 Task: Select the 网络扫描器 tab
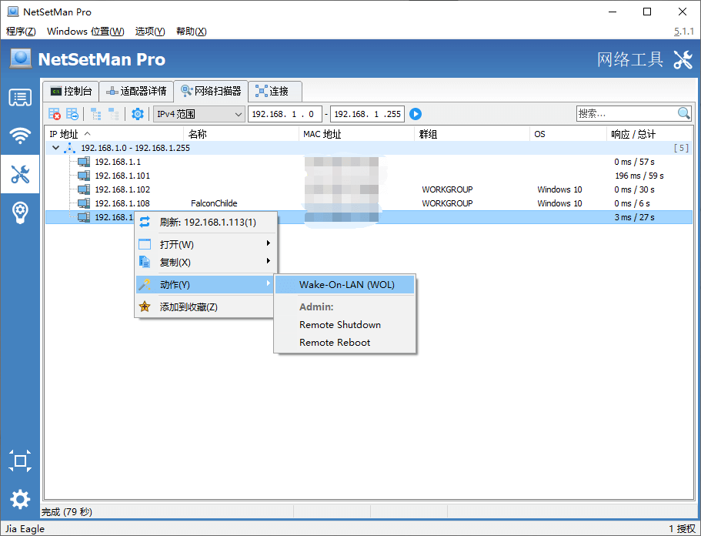click(x=211, y=91)
